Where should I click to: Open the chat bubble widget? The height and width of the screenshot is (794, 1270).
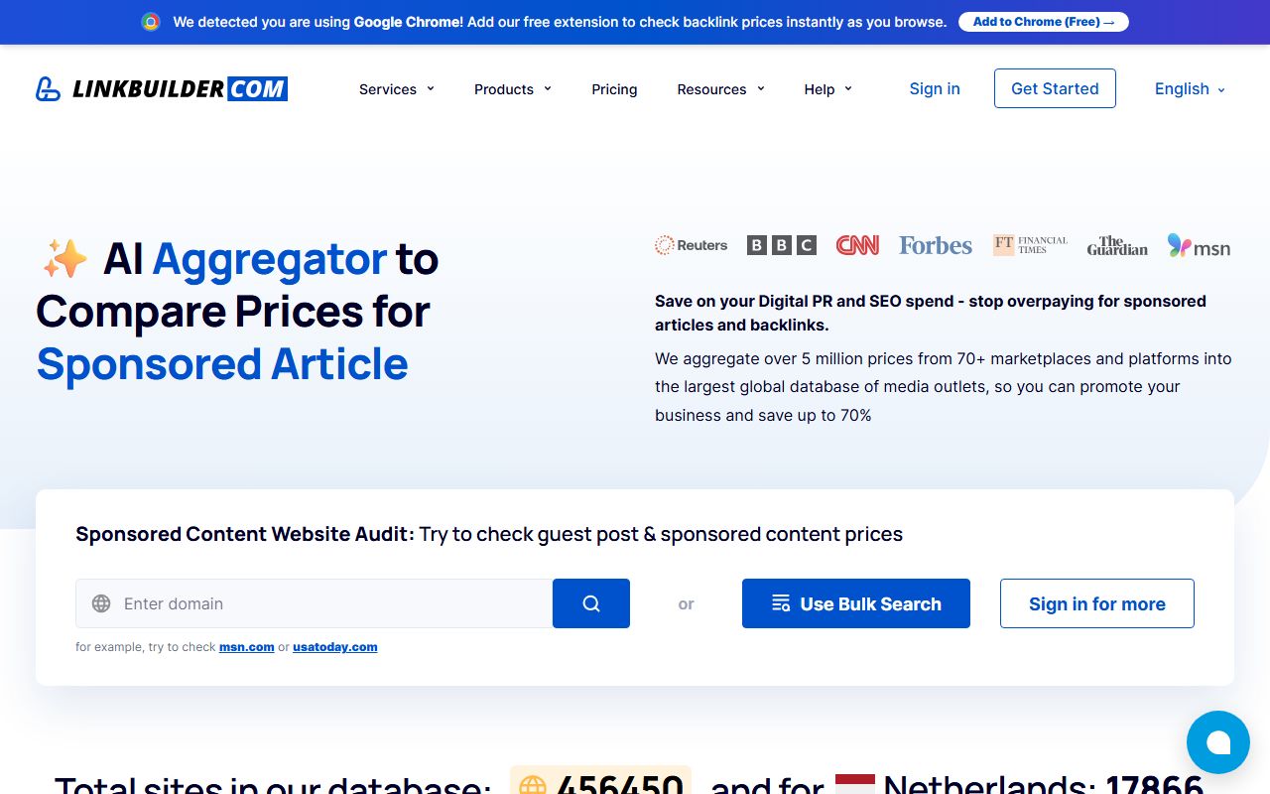click(1218, 742)
